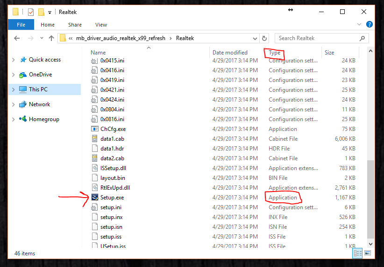Select This PC in navigation pane
This screenshot has height=267, width=384.
click(38, 89)
